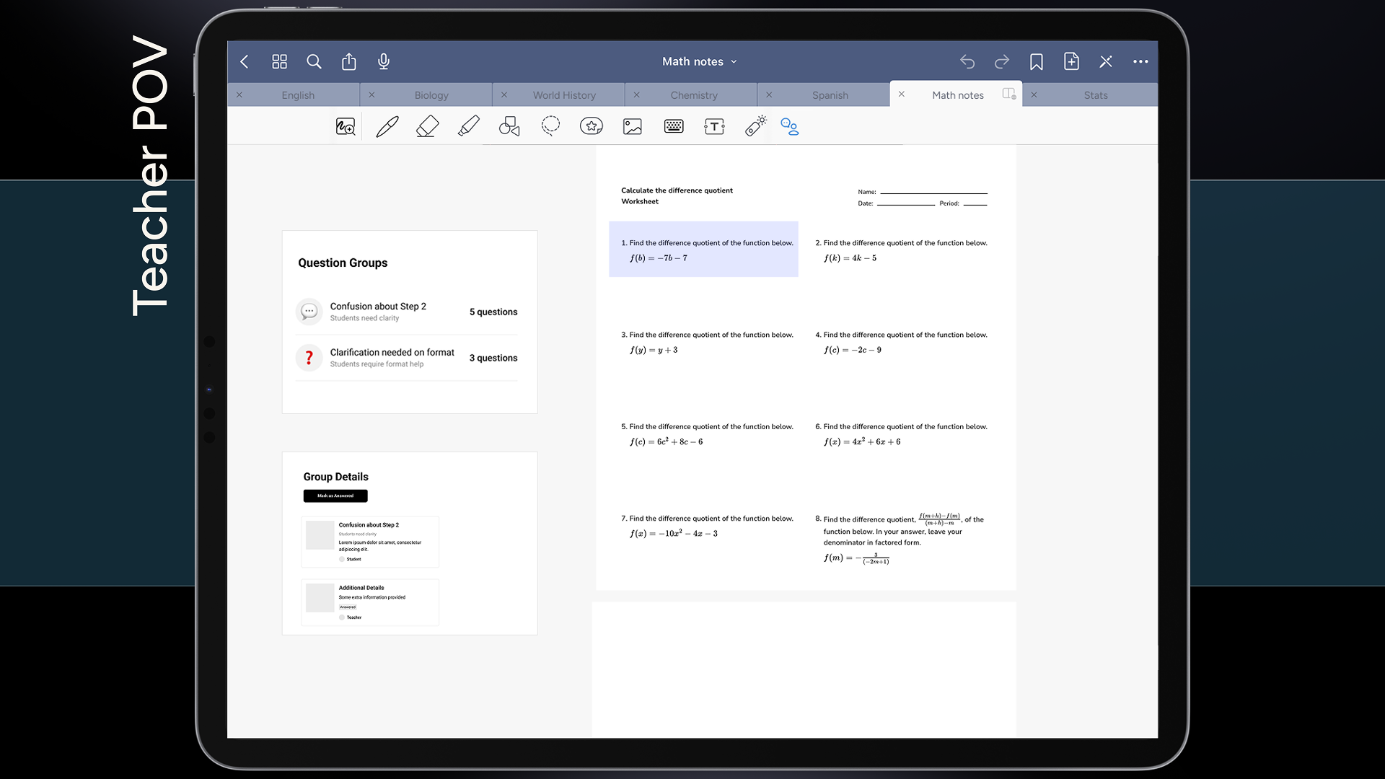Tap the undo arrow
Screen dimensions: 1385x779
(x=967, y=62)
